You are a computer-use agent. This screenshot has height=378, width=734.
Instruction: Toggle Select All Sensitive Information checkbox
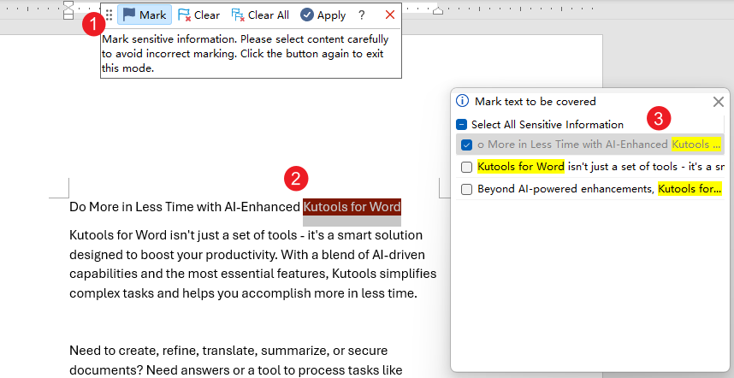(462, 125)
